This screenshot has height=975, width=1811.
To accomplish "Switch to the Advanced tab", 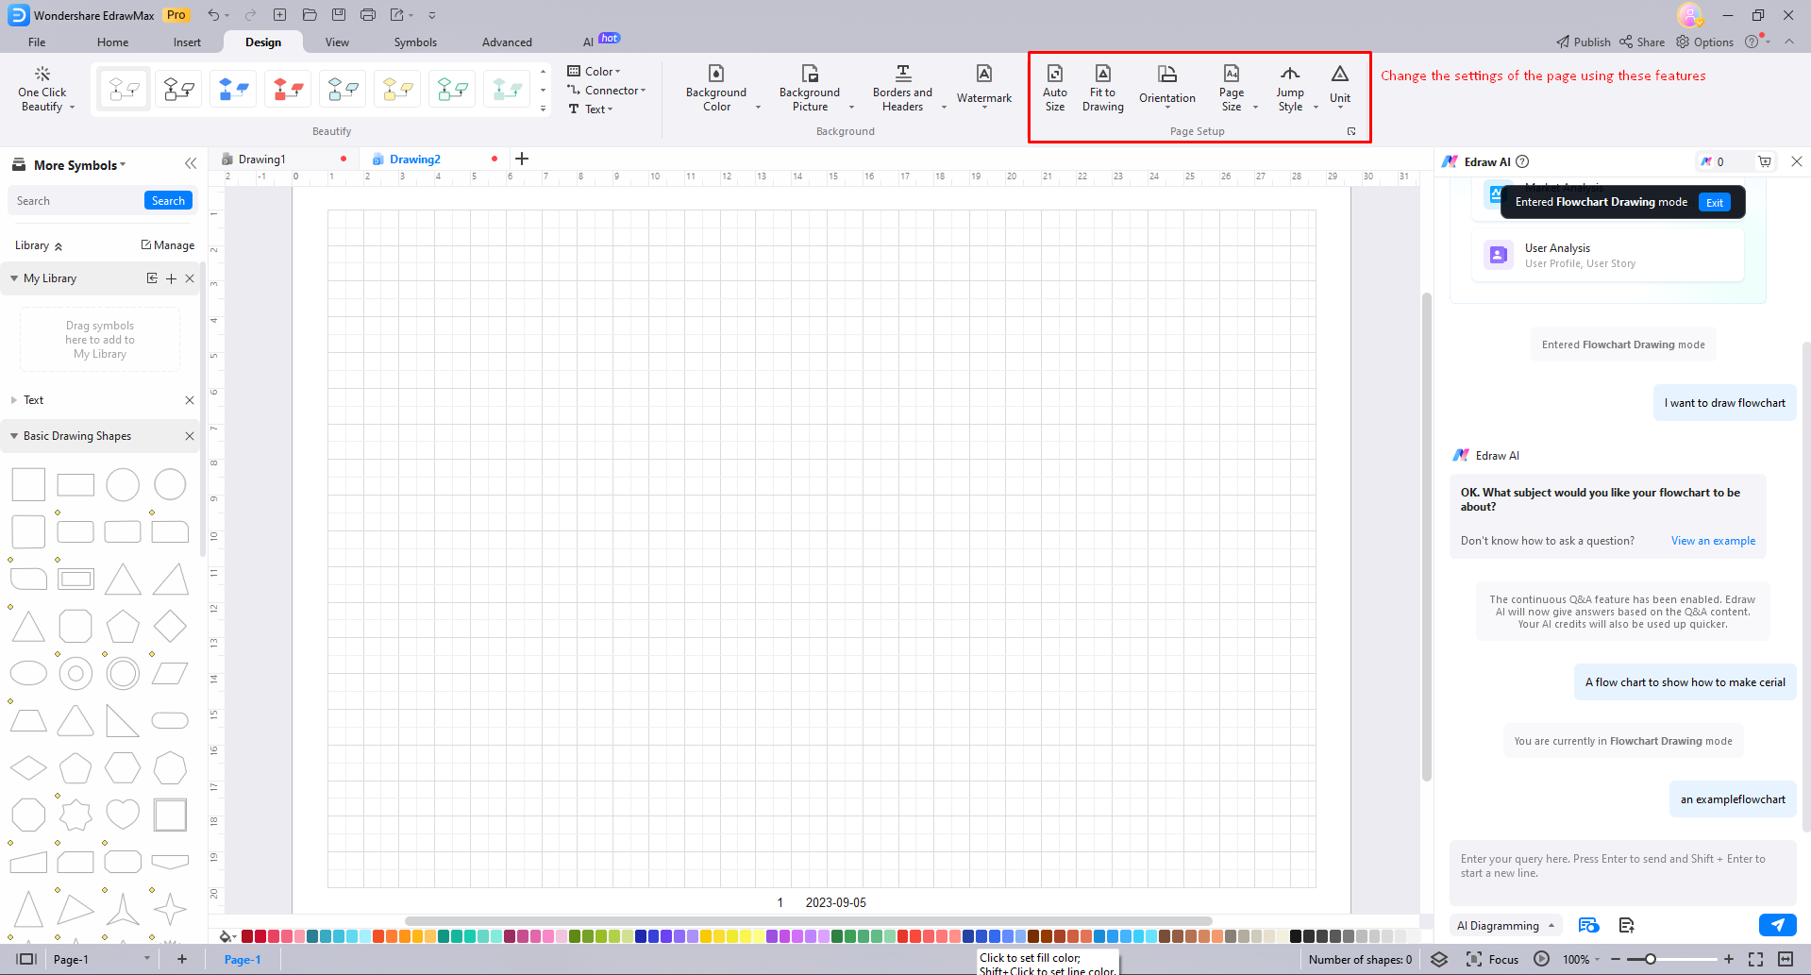I will click(x=507, y=42).
